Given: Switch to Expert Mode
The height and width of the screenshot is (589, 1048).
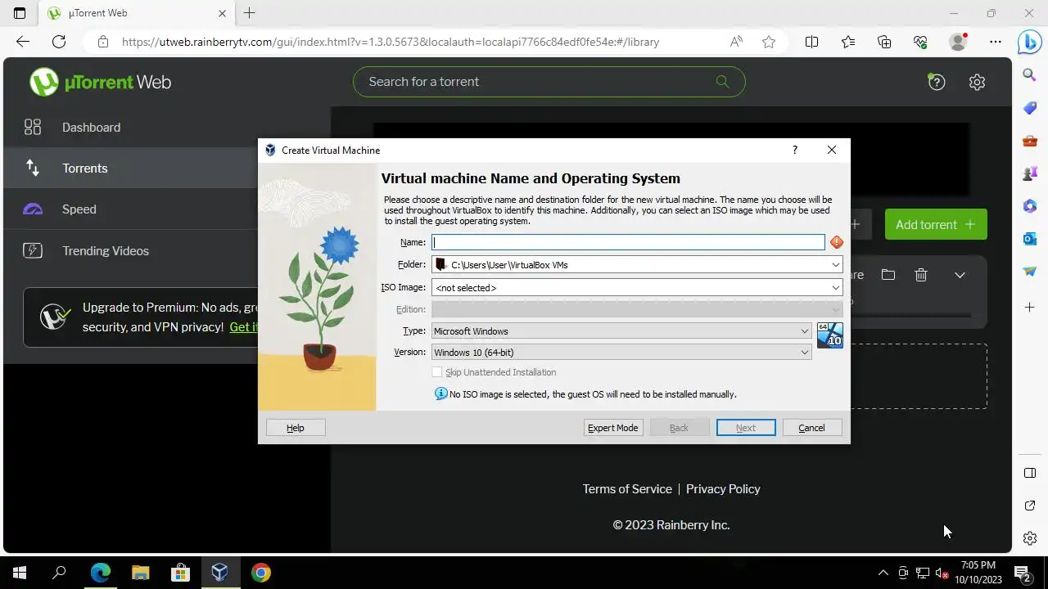Looking at the screenshot, I should pos(612,428).
